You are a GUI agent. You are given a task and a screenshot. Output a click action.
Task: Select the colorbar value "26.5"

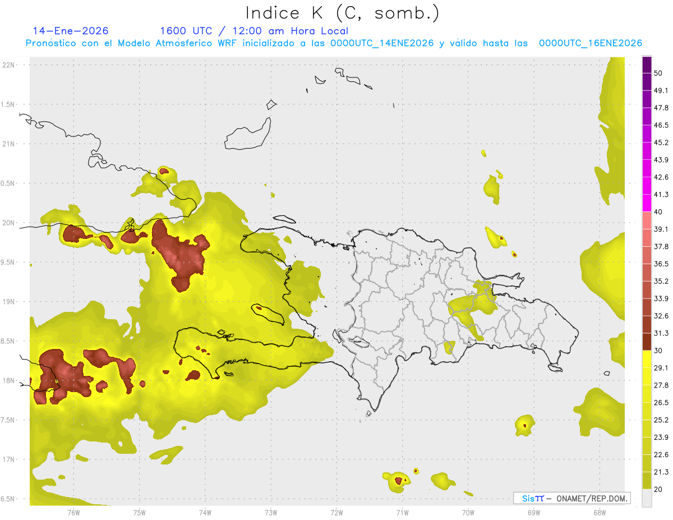click(661, 403)
